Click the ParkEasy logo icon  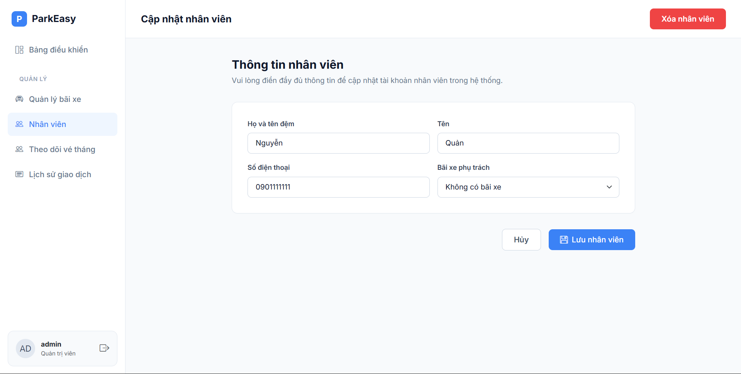click(x=19, y=19)
